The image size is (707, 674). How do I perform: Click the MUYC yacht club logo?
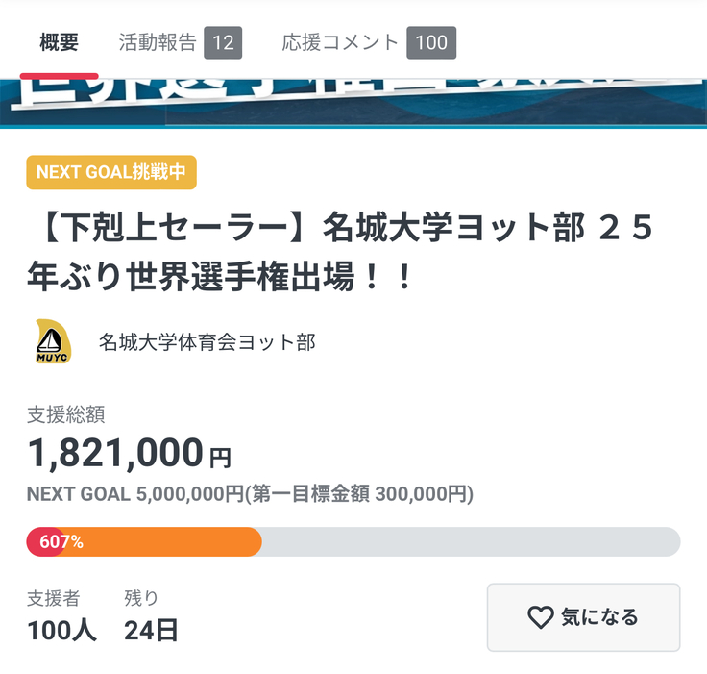(x=53, y=341)
